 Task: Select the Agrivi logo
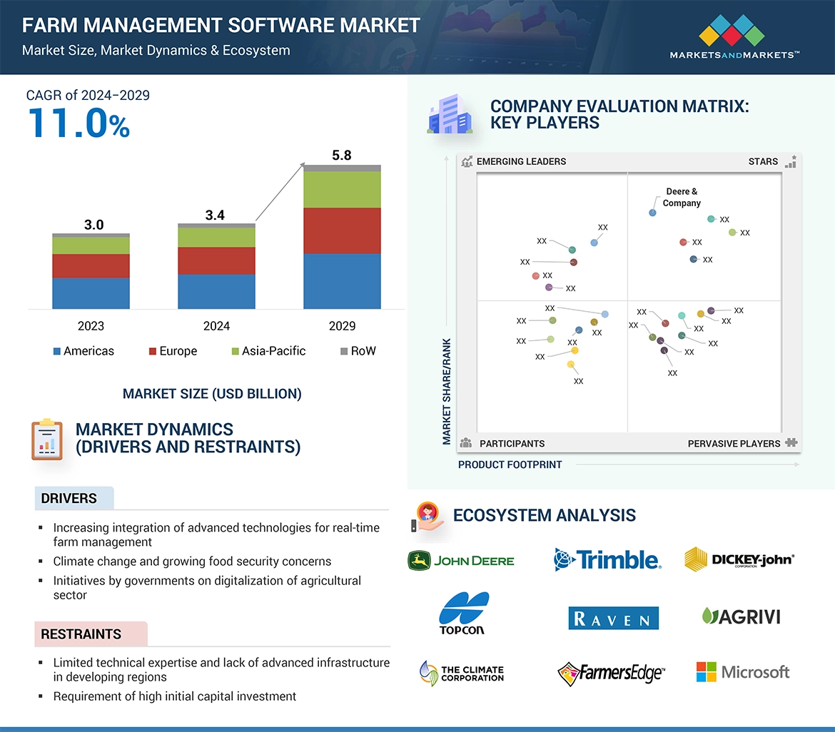[740, 616]
